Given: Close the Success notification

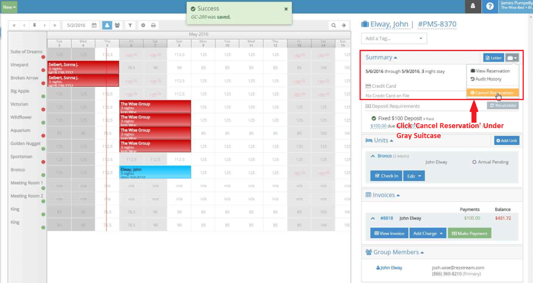Looking at the screenshot, I should click(286, 9).
